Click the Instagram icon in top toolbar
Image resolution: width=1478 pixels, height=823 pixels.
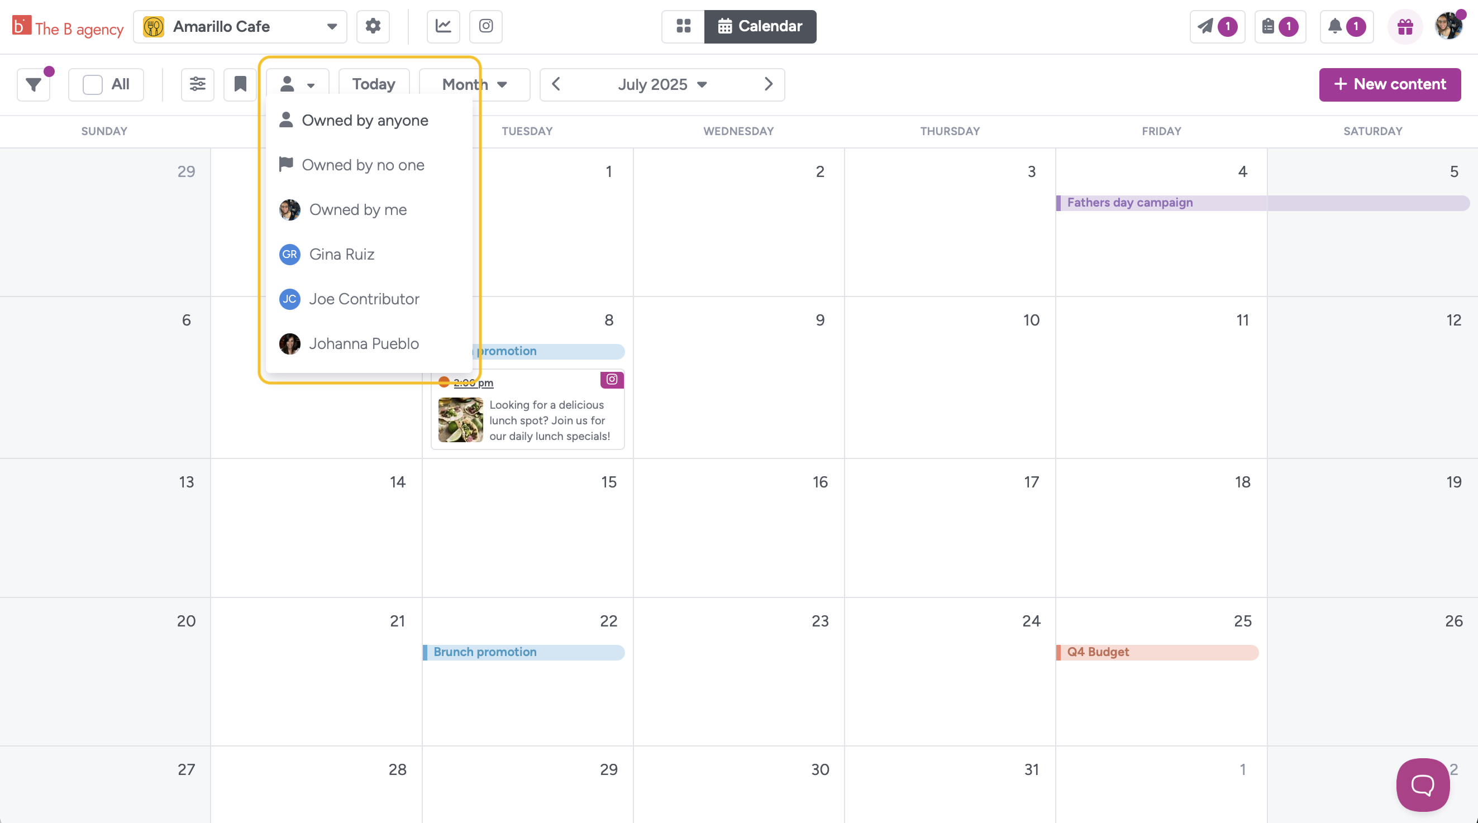(x=485, y=26)
